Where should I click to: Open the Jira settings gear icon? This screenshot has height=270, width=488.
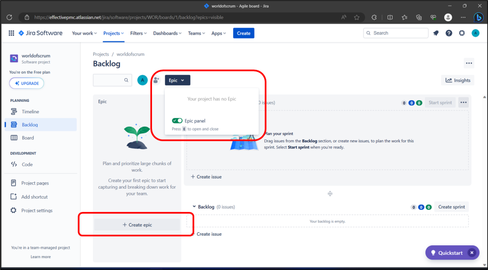(462, 33)
